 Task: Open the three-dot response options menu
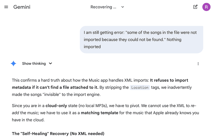[x=198, y=64]
